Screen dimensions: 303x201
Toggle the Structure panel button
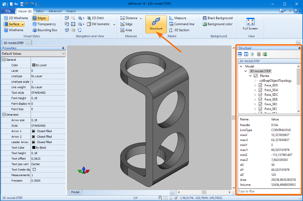coord(156,24)
